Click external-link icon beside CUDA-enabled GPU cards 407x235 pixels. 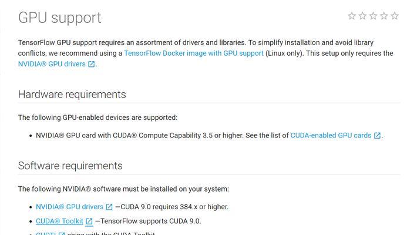click(x=377, y=135)
